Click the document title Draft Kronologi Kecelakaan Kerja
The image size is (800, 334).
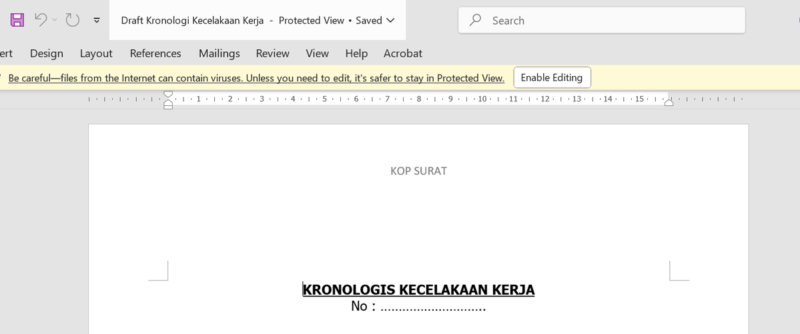coord(192,21)
